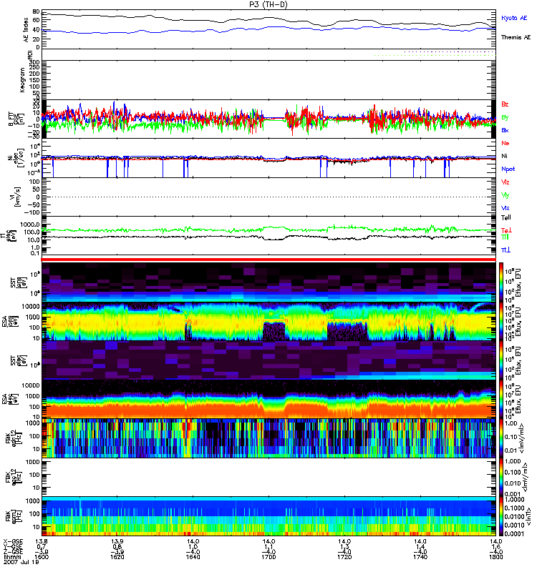Screen dimensions: 537x572
Task: Select the blue "Vix" velocity legend
Action: tap(505, 208)
